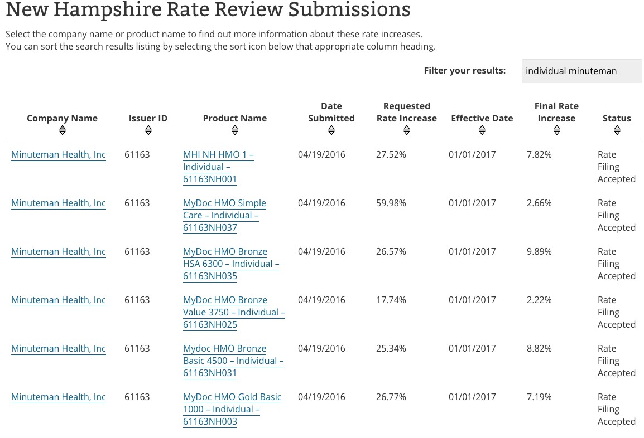
Task: Click Minuteman Health link in Bronze HSA row
Action: coord(59,251)
